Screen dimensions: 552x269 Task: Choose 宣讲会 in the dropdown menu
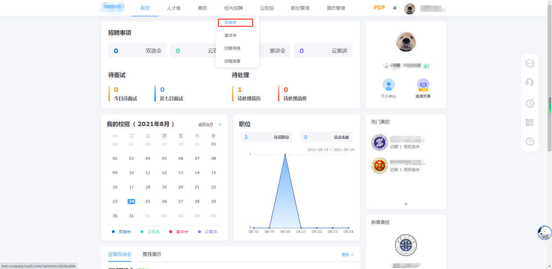click(x=230, y=35)
